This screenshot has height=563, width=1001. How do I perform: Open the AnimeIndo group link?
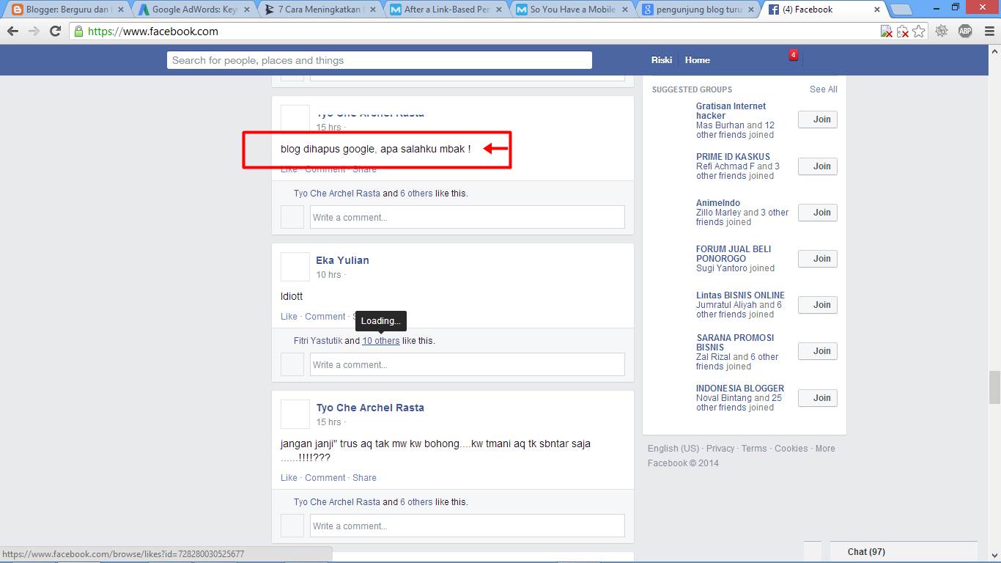coord(718,203)
